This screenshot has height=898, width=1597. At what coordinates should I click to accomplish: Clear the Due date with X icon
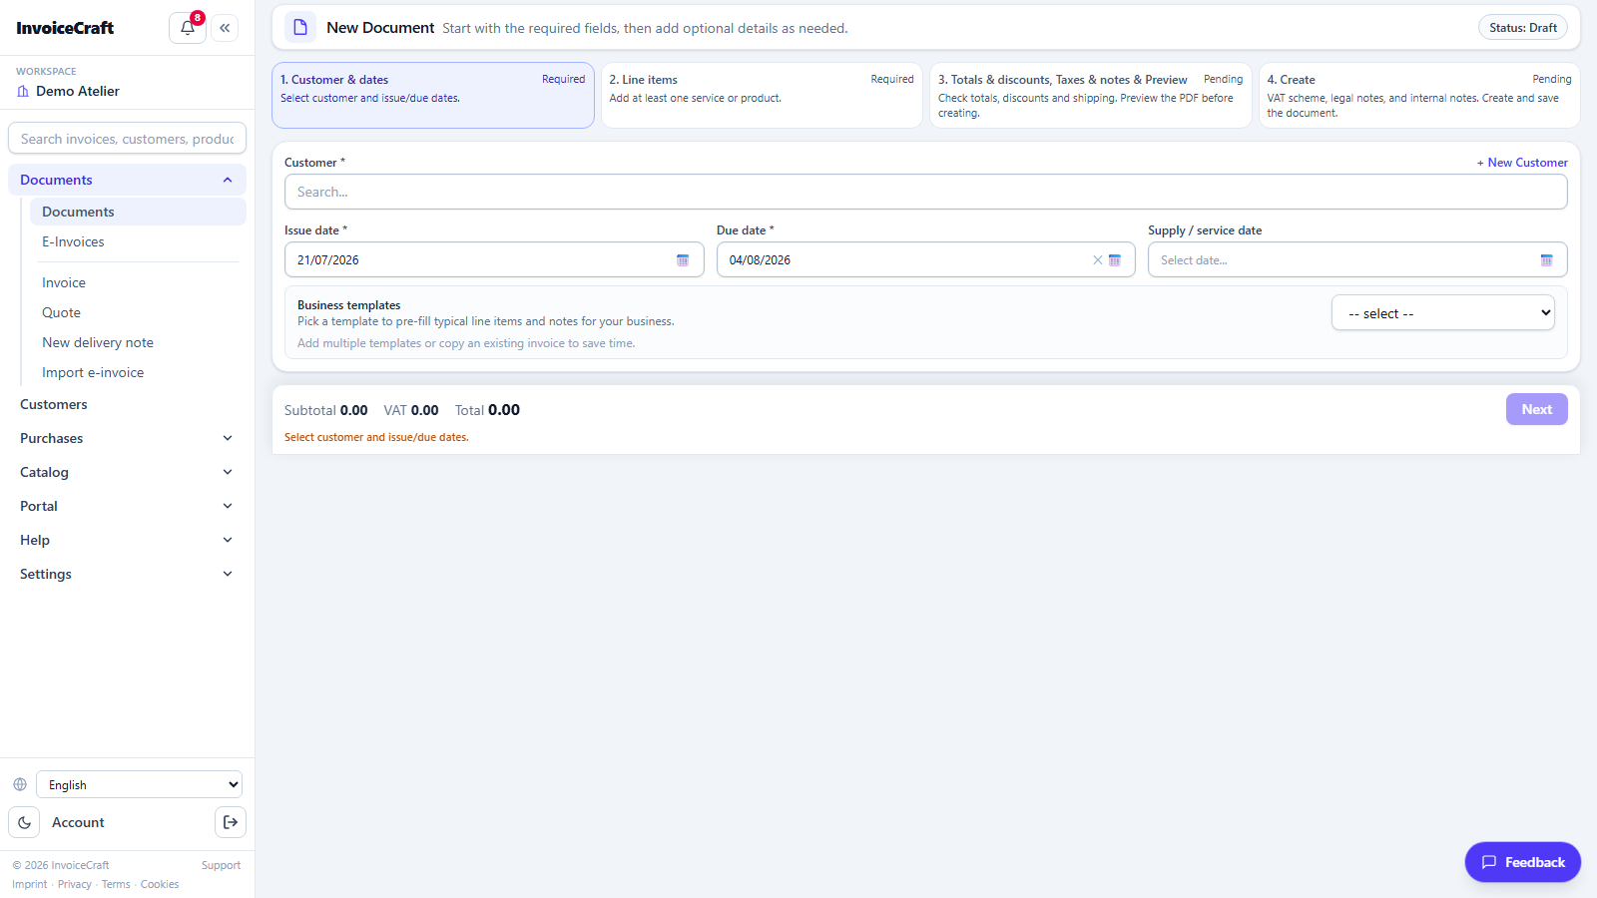(1098, 260)
